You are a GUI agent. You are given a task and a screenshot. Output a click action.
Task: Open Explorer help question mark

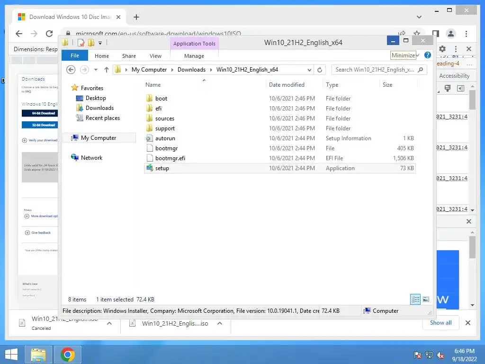(x=428, y=55)
